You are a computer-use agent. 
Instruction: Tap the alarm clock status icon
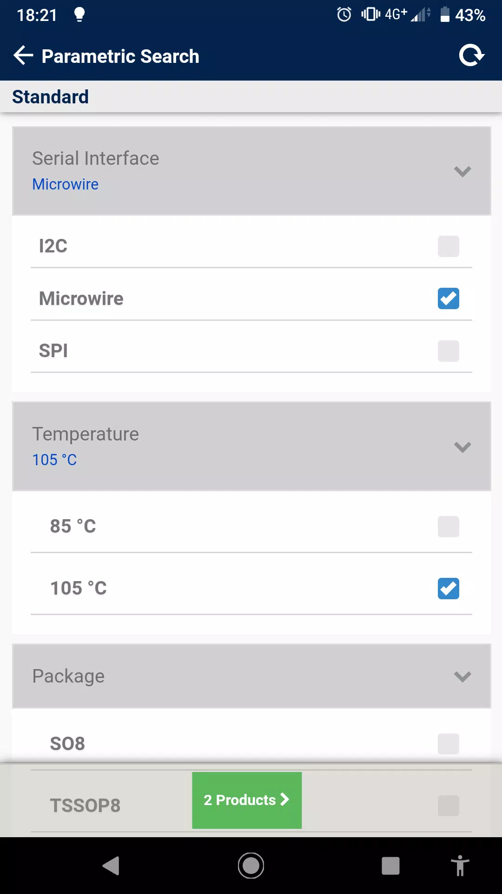tap(344, 14)
